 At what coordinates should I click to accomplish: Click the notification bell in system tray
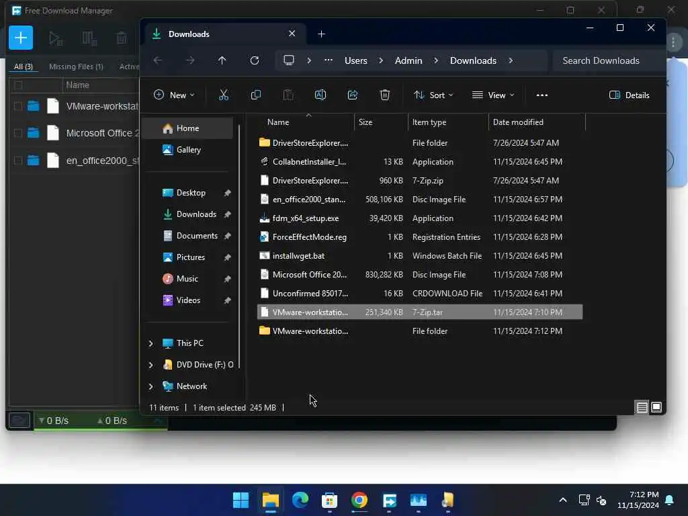[670, 500]
